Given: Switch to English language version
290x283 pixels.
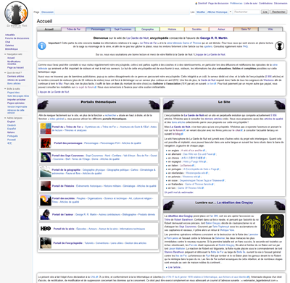Looking at the screenshot, I should point(11,122).
